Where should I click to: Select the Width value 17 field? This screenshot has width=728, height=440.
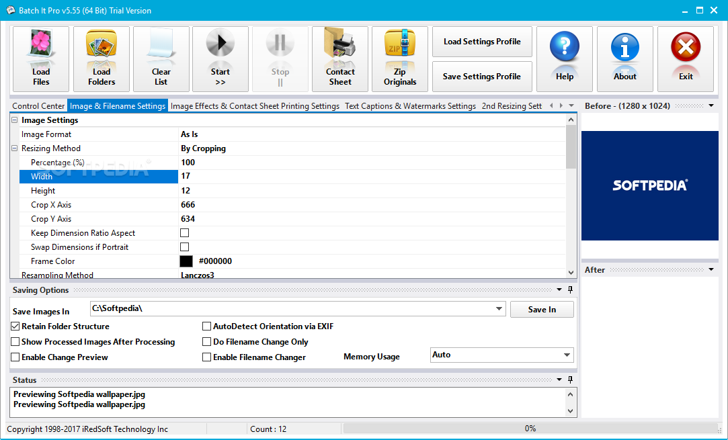tap(372, 177)
